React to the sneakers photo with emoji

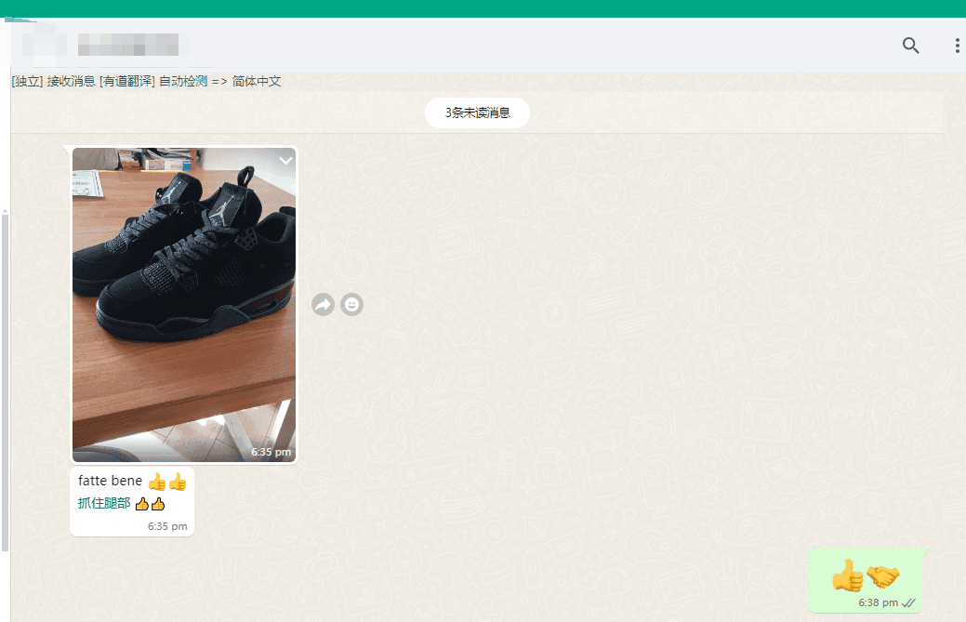(x=351, y=304)
